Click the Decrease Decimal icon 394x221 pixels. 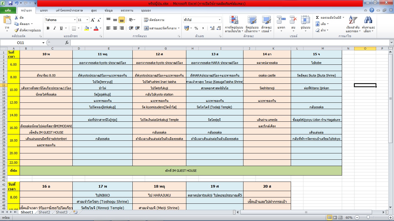coord(219,28)
